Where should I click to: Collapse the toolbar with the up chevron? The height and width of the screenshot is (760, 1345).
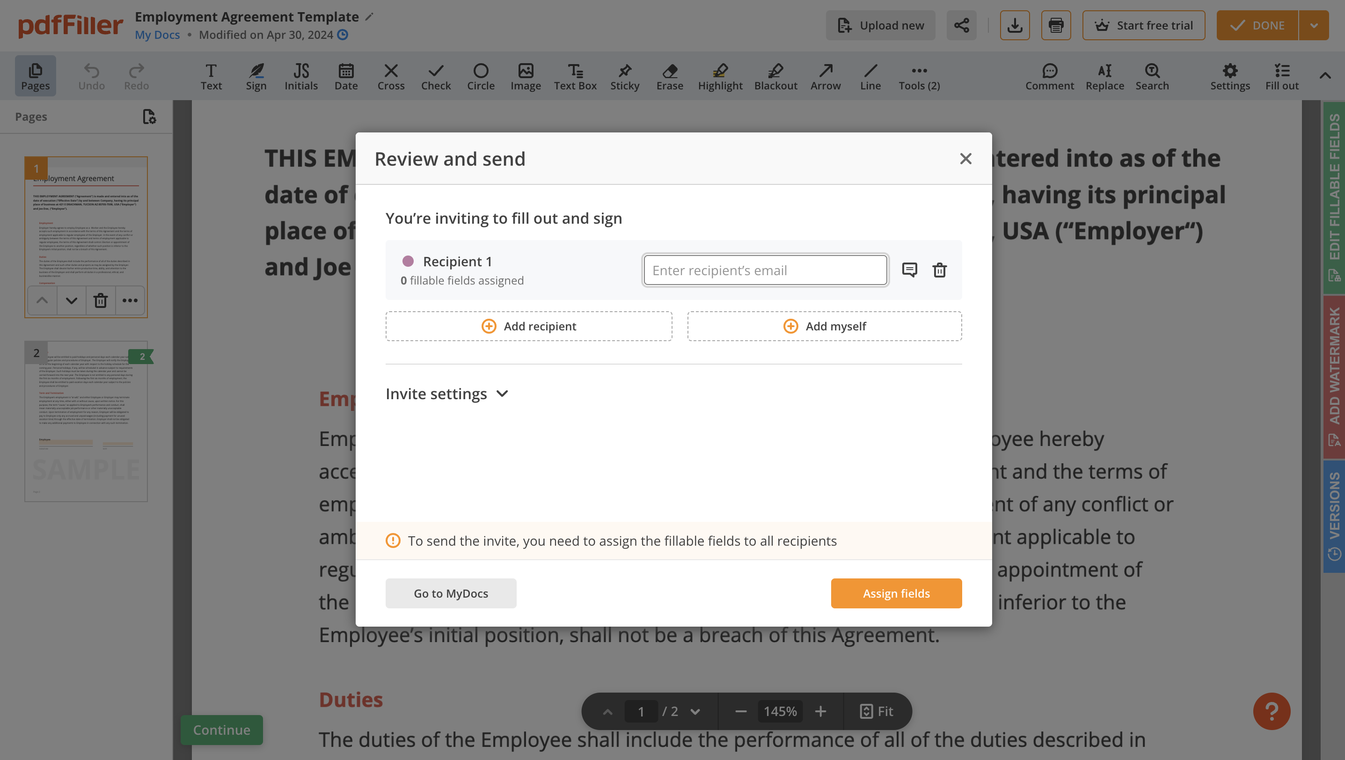click(1325, 76)
